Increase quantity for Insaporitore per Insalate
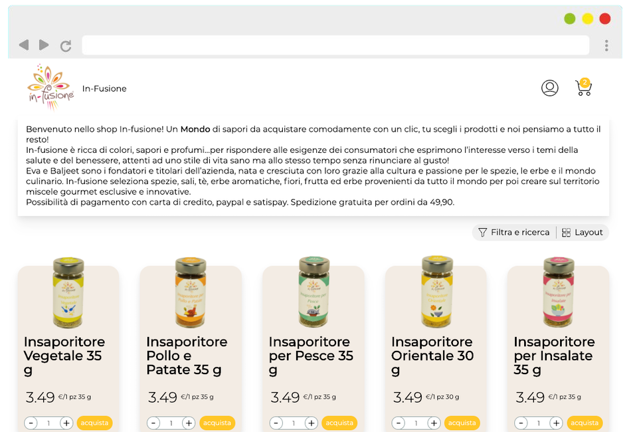631x432 pixels. 556,423
